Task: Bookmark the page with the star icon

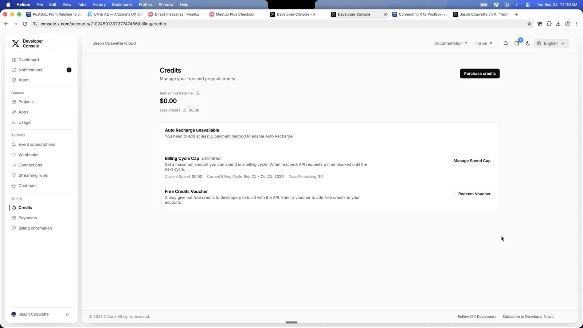Action: (x=529, y=24)
